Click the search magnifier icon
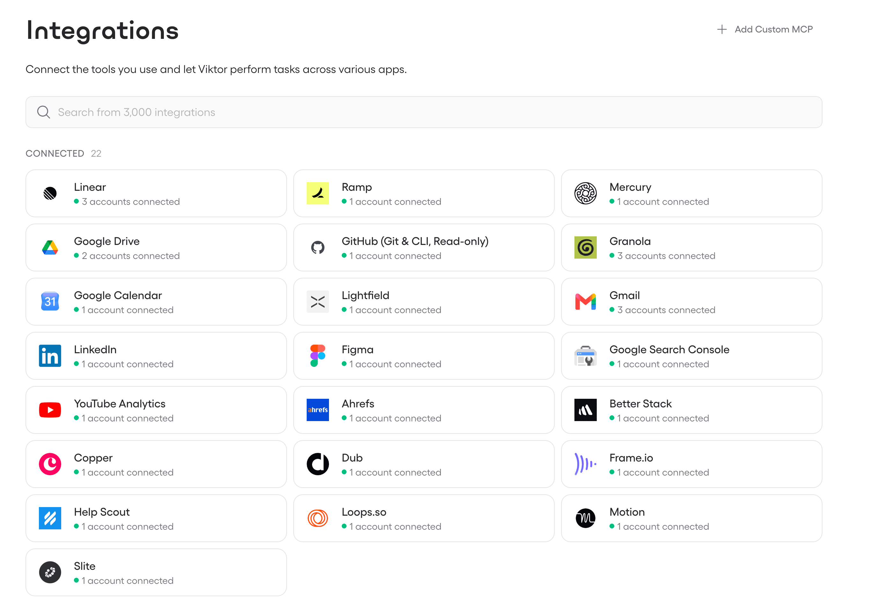 [44, 112]
